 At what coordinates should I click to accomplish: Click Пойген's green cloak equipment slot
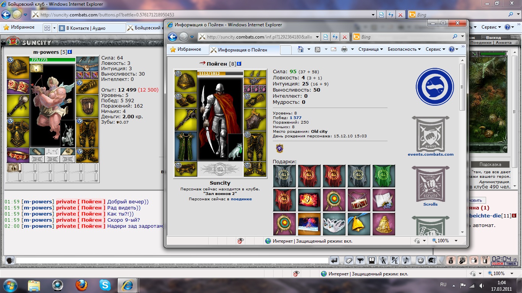coord(186,146)
